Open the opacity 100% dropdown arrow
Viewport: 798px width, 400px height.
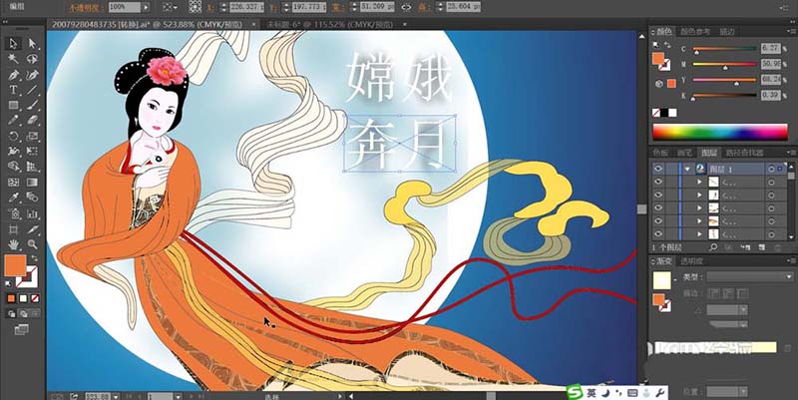click(146, 7)
